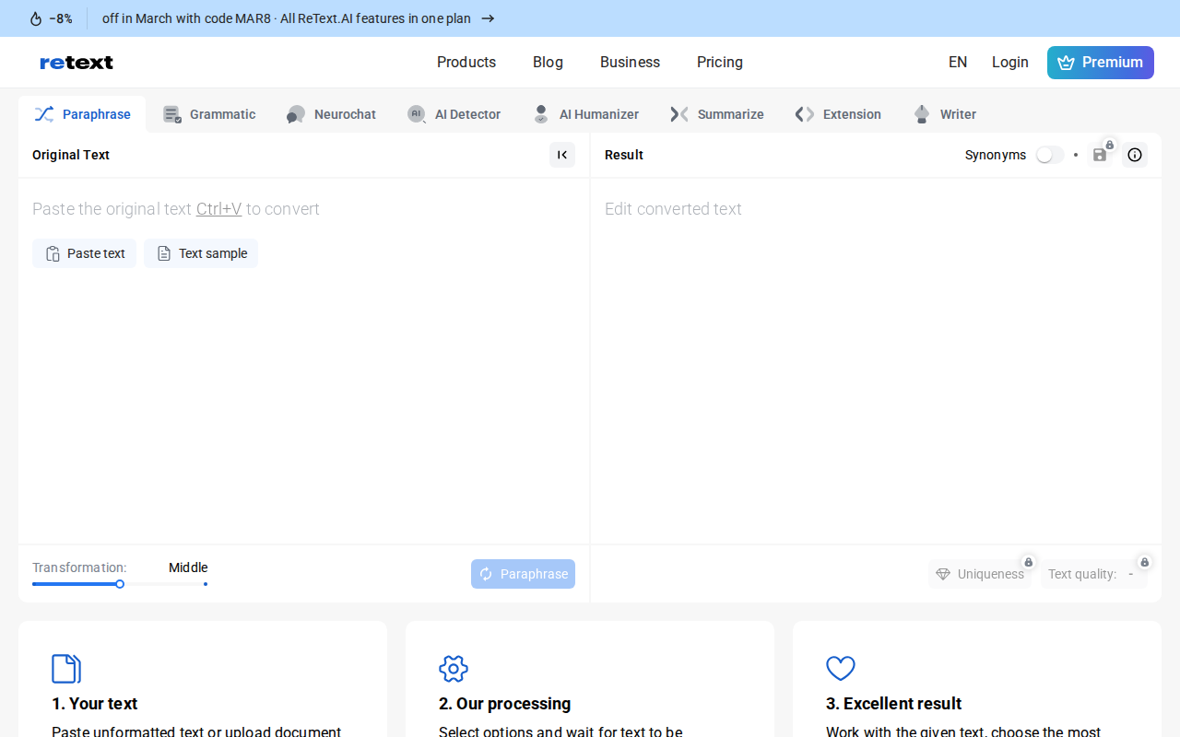Click the diamond icon beside Uniqueness
This screenshot has width=1180, height=737.
(943, 574)
